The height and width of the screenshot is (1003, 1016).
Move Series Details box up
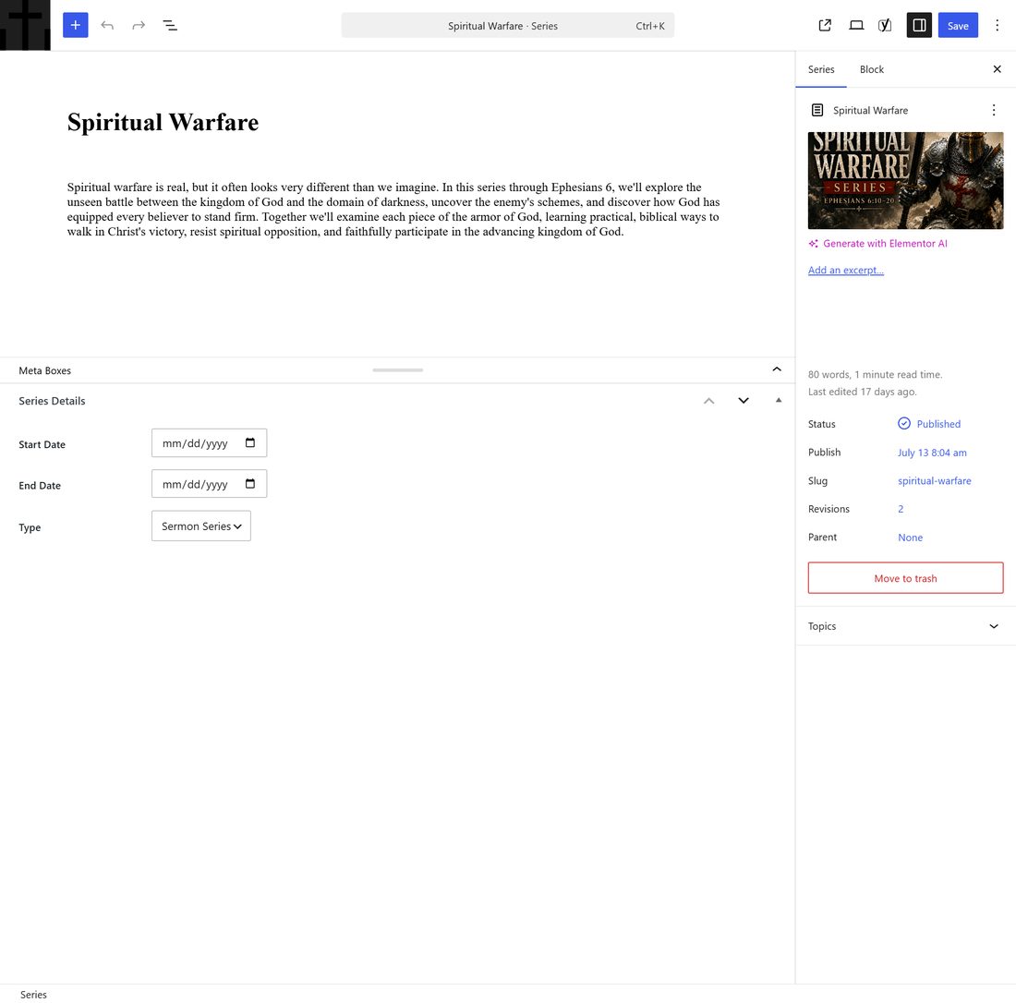708,401
